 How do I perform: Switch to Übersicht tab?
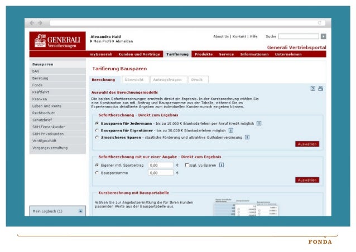point(136,80)
